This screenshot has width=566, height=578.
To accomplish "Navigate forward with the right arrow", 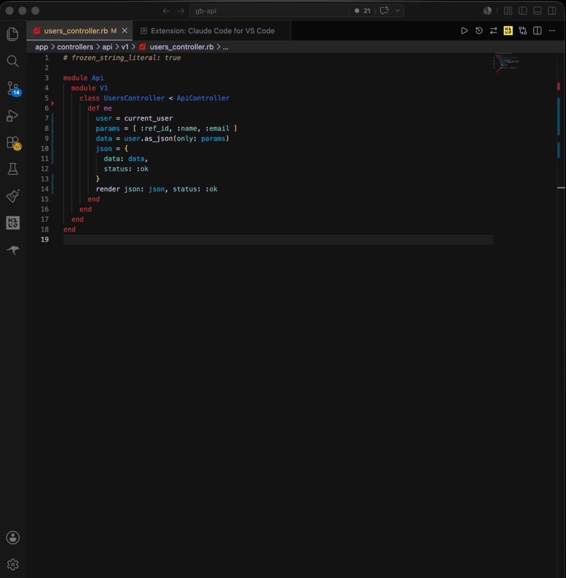I will (x=181, y=11).
